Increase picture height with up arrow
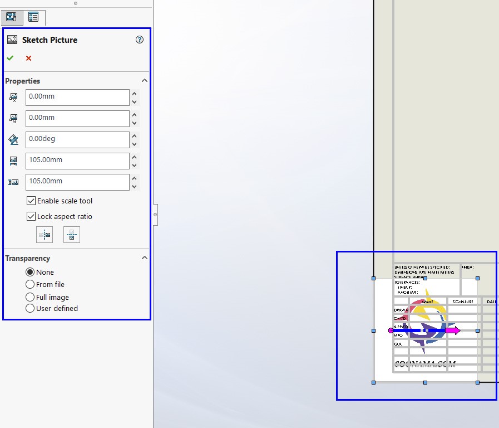The height and width of the screenshot is (428, 499). (x=134, y=178)
